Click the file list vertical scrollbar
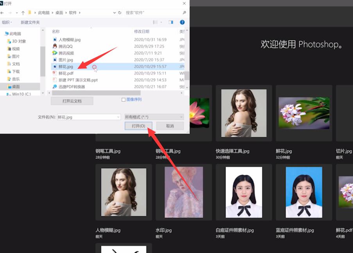353x253 pixels. pos(187,75)
